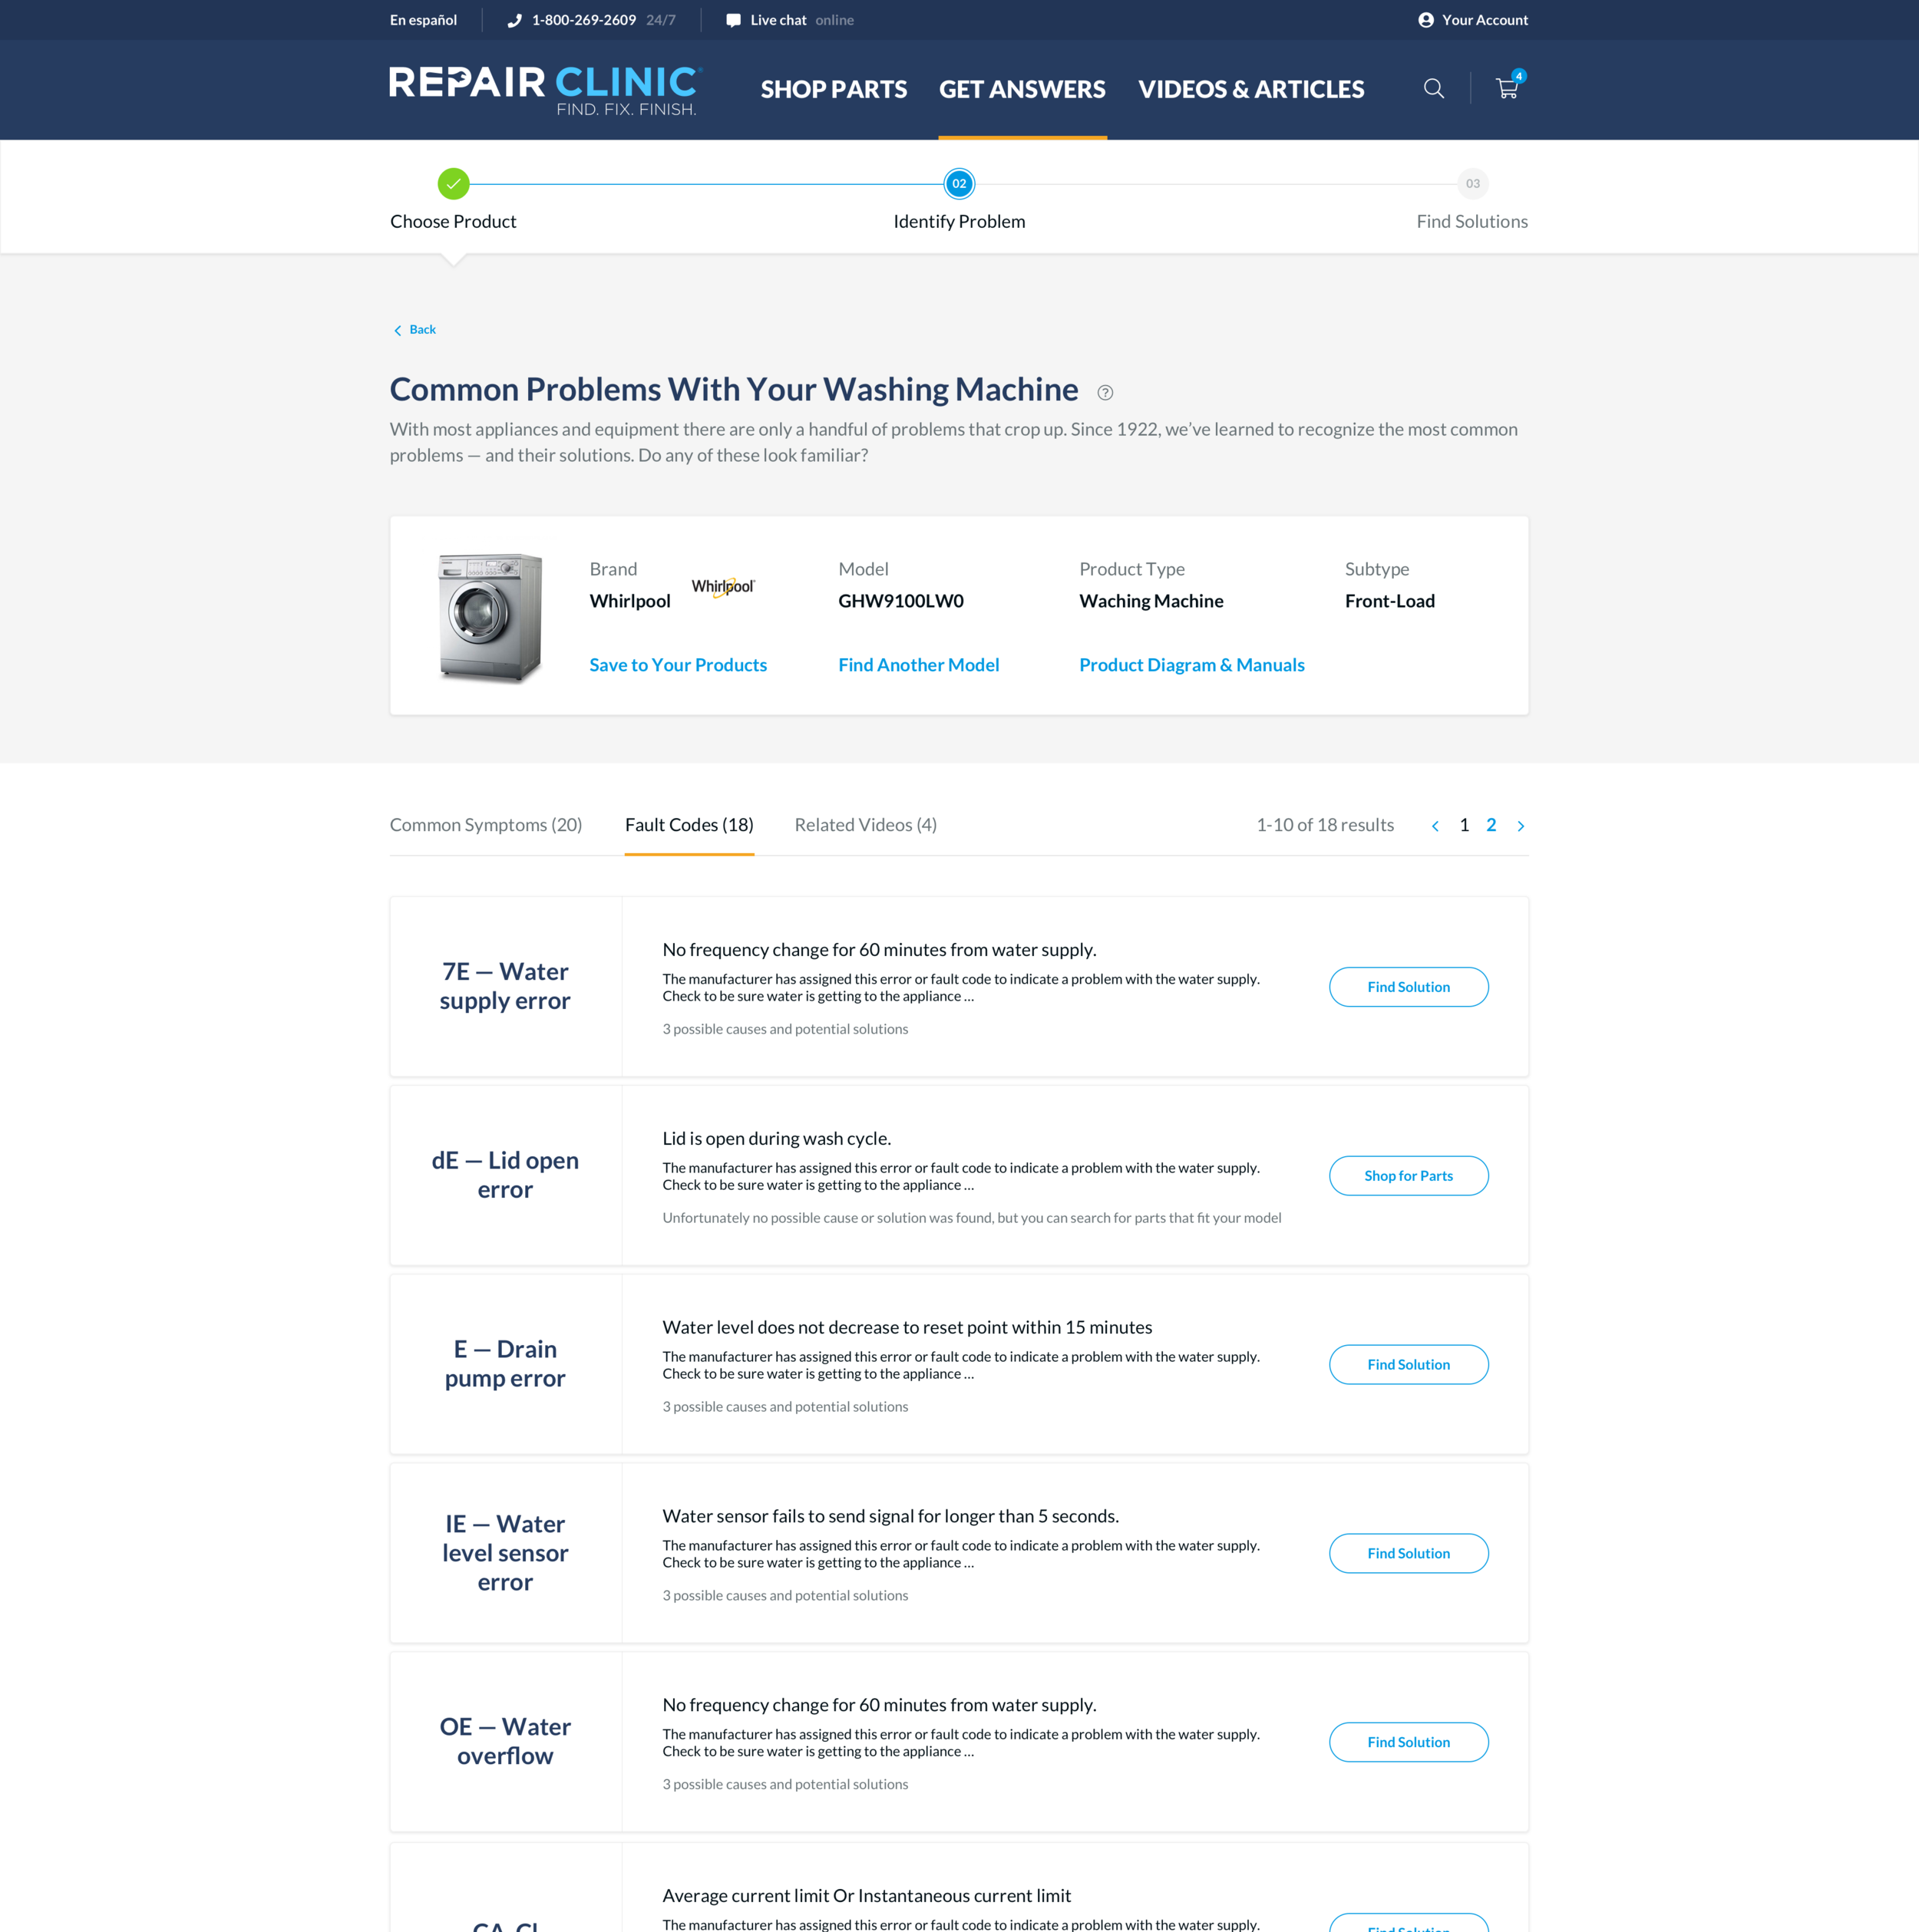Open the shopping cart icon

click(x=1508, y=88)
